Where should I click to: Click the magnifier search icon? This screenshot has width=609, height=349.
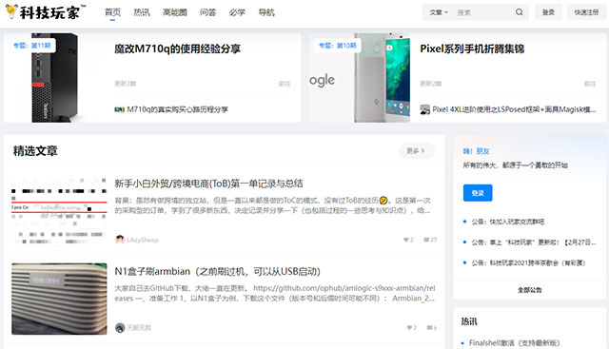pyautogui.click(x=520, y=12)
